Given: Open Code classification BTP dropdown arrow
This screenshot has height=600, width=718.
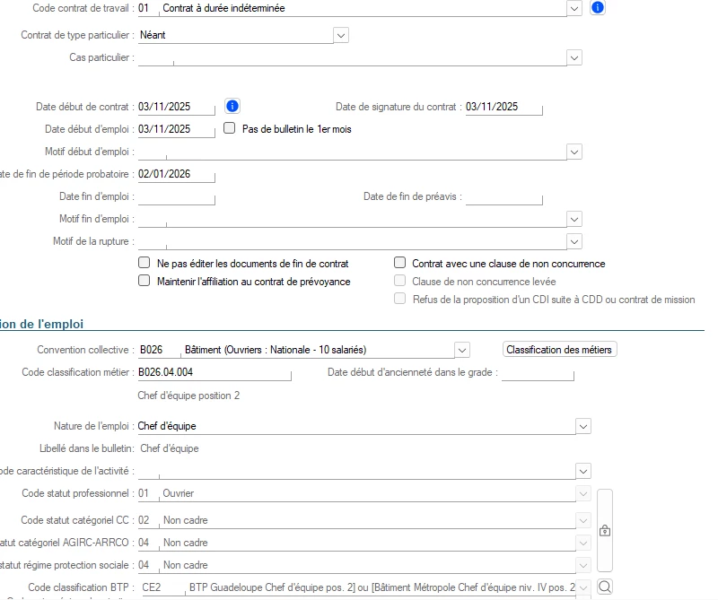Looking at the screenshot, I should (x=583, y=587).
